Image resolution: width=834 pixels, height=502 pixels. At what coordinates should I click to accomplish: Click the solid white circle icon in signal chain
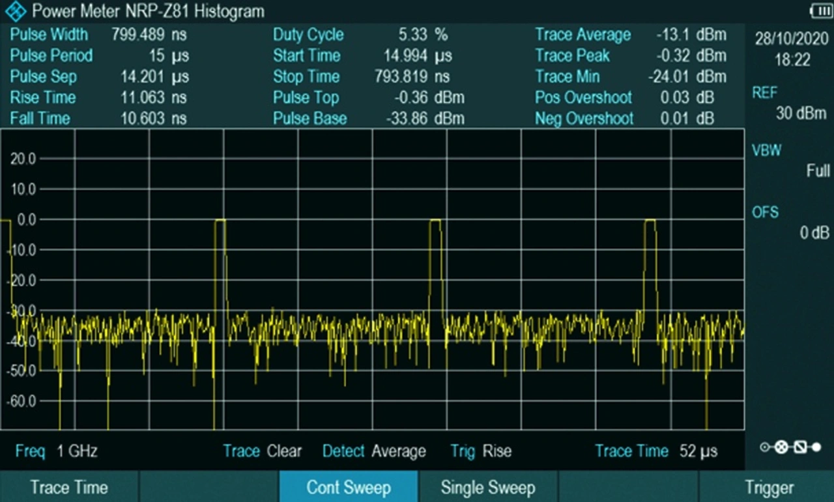[816, 447]
